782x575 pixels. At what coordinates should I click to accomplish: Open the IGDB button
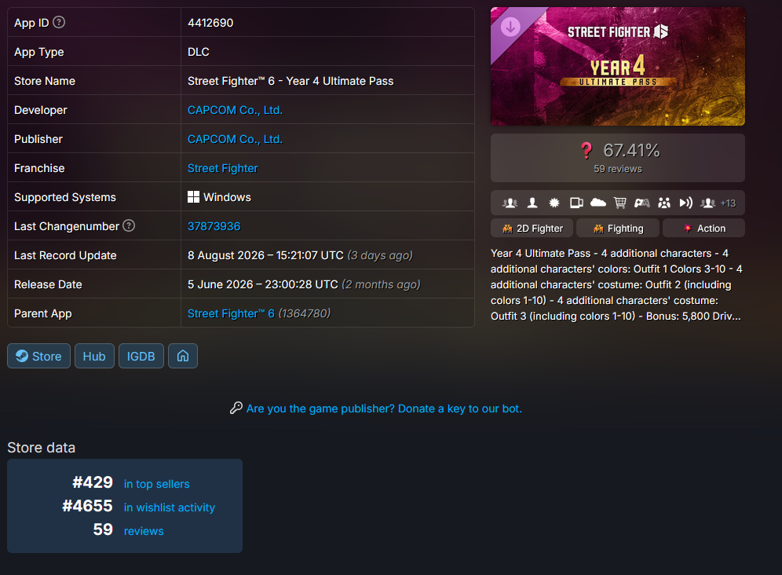click(x=141, y=356)
